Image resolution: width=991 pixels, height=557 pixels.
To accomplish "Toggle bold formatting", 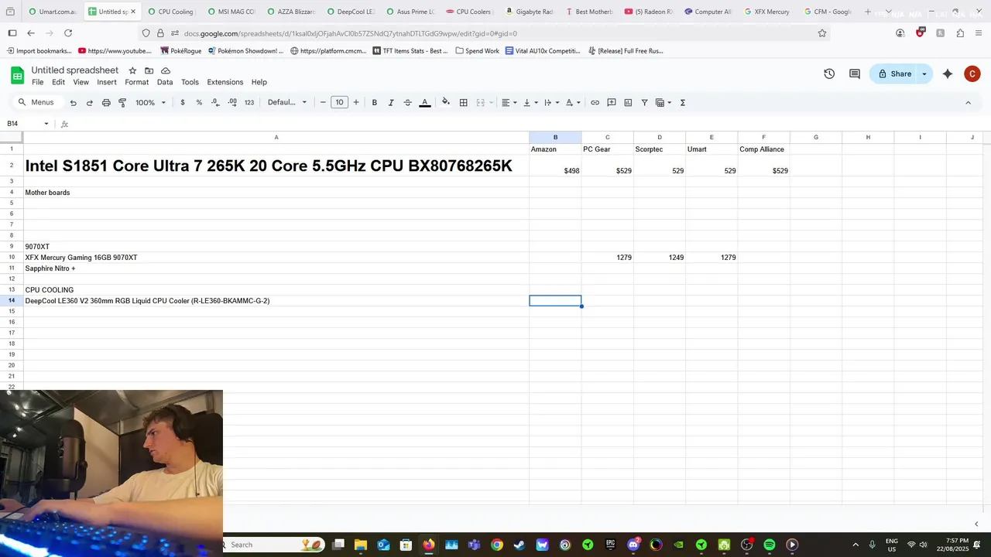I will pyautogui.click(x=375, y=103).
